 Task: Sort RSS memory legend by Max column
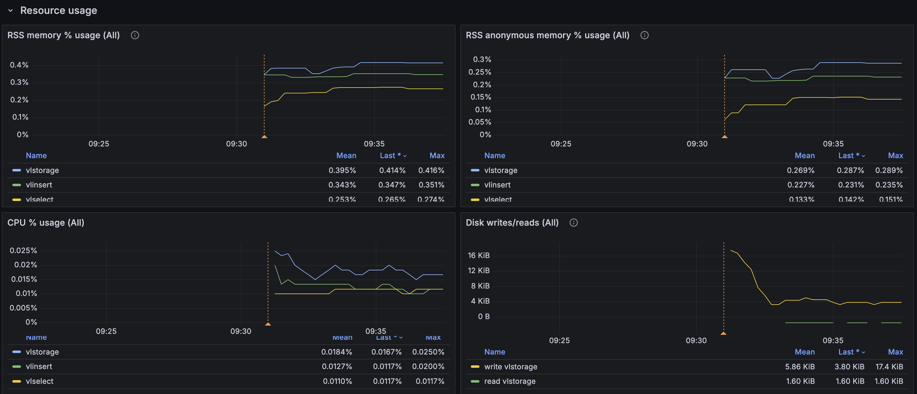tap(437, 156)
